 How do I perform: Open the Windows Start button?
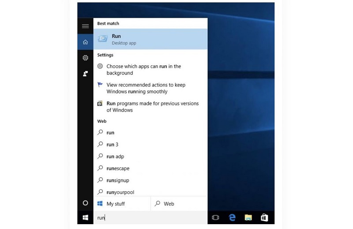pyautogui.click(x=85, y=218)
